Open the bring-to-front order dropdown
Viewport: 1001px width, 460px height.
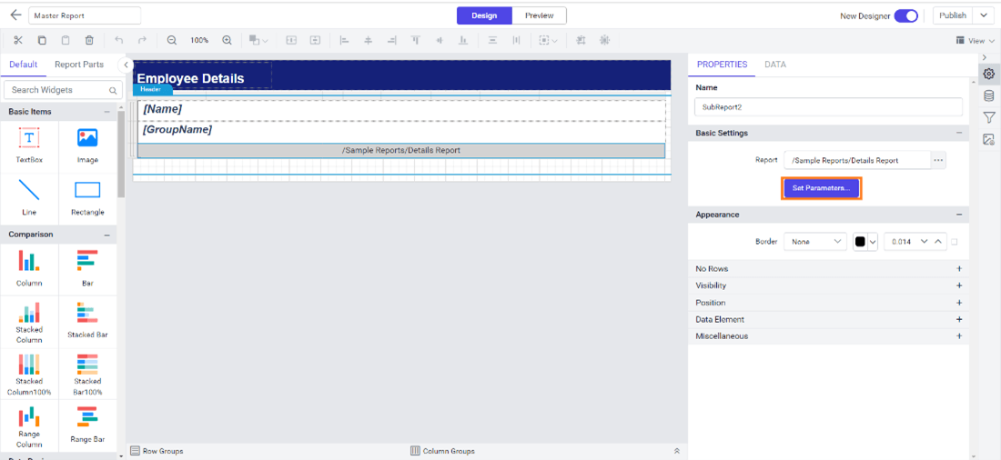[x=258, y=40]
